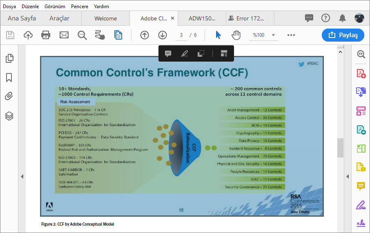
Task: Click the Paylaş share button
Action: tap(343, 35)
